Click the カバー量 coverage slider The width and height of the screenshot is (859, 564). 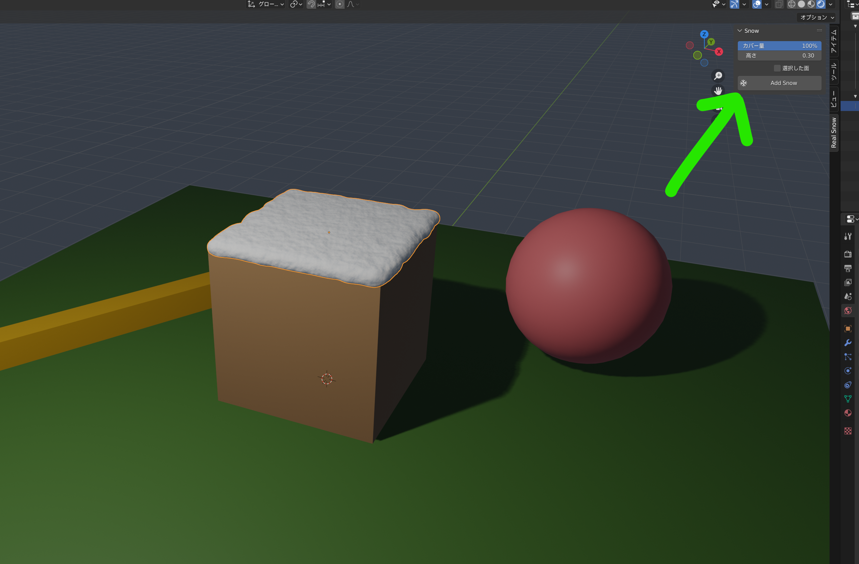[x=779, y=46]
